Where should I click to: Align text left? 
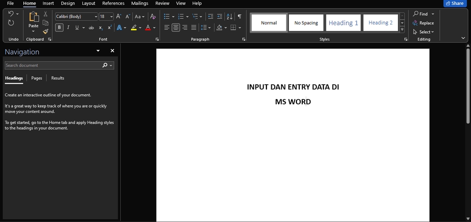coord(167,27)
